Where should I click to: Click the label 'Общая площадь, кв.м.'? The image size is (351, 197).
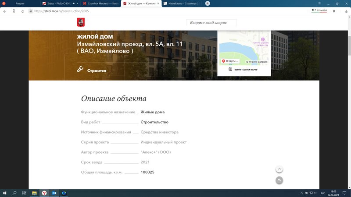(102, 172)
